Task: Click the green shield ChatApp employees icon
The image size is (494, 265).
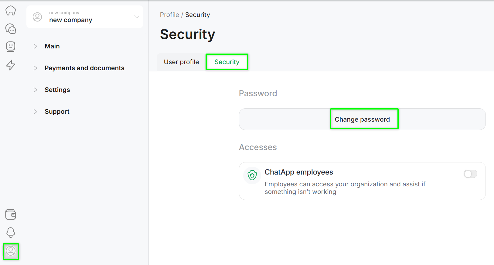Action: click(252, 175)
